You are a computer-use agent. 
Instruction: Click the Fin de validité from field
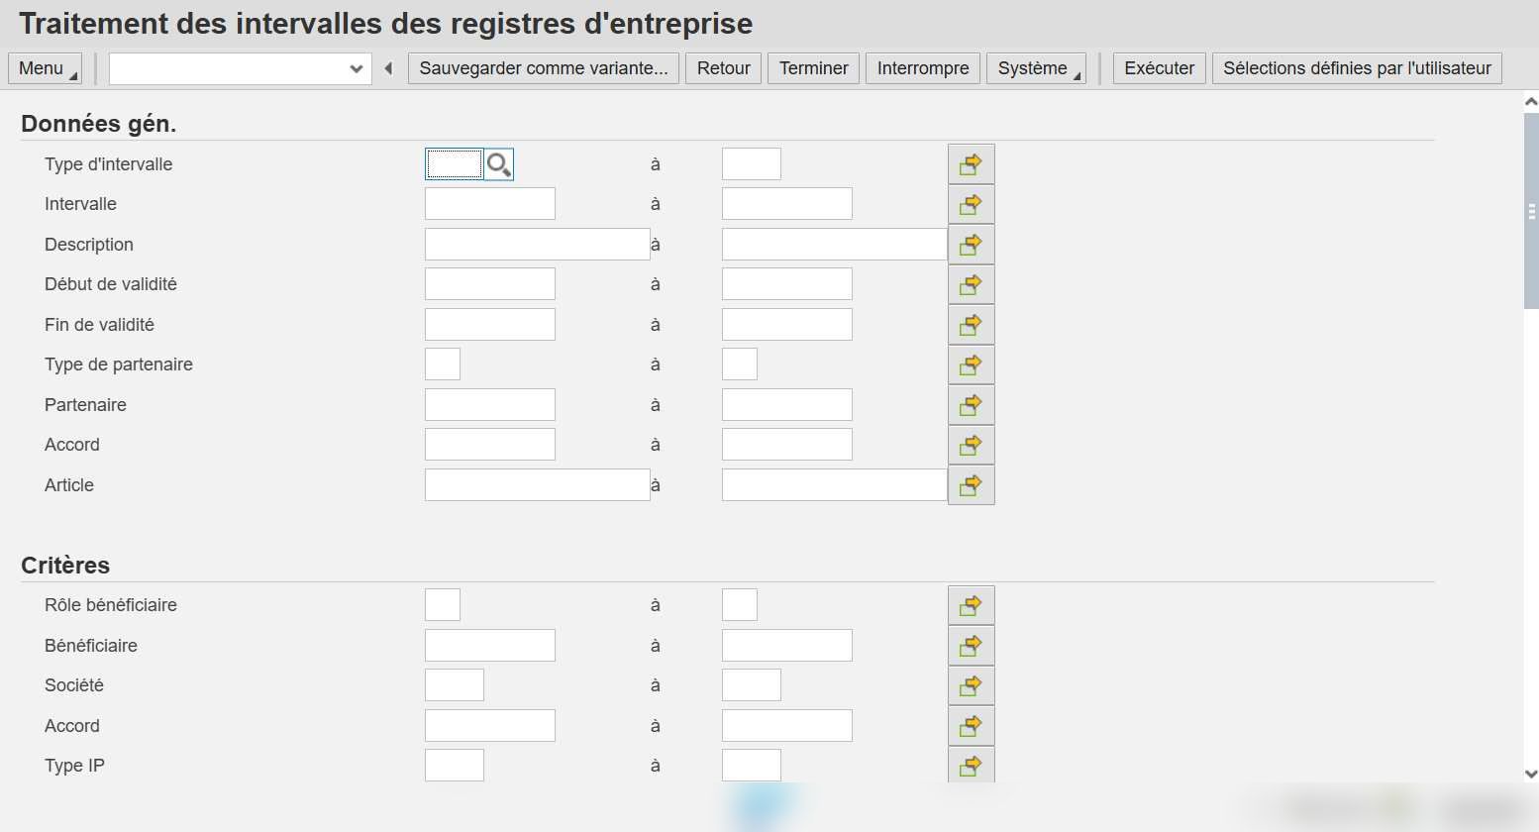490,325
